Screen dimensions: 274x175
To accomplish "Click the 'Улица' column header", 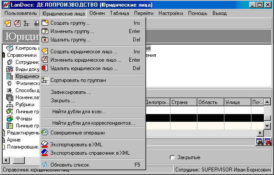I will pyautogui.click(x=238, y=102).
